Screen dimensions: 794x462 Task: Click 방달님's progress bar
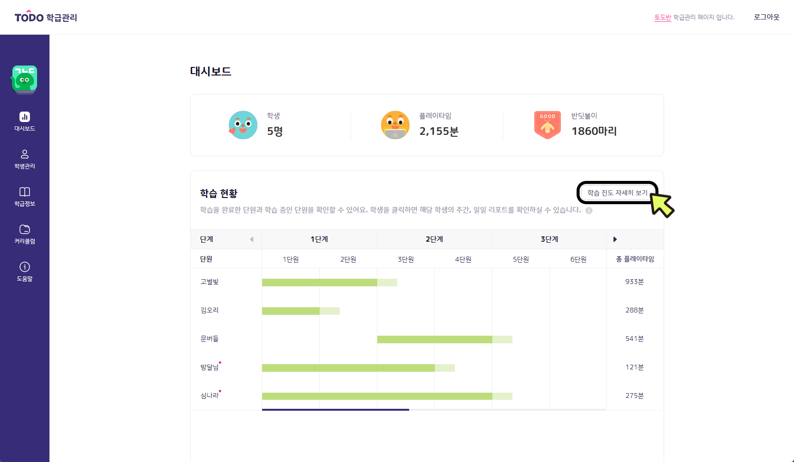point(358,368)
